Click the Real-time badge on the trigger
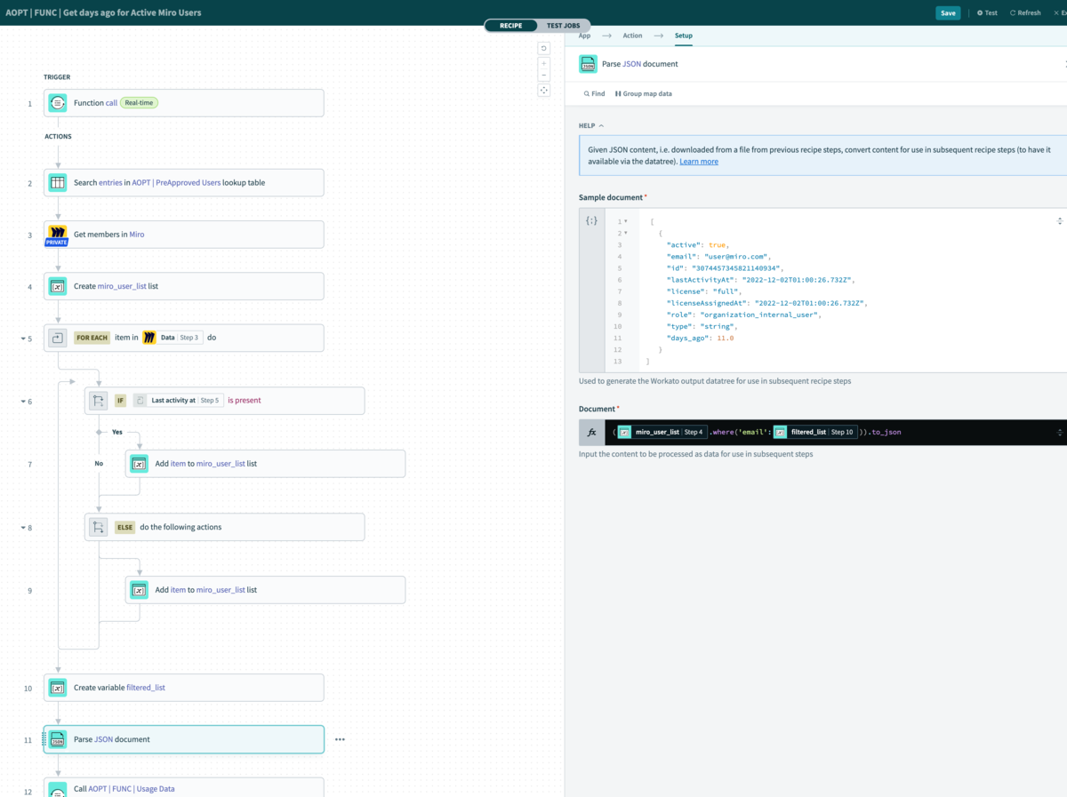Viewport: 1067px width, 797px height. (140, 103)
